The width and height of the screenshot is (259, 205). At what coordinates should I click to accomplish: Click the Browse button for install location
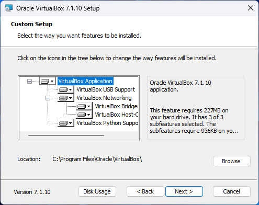point(232,161)
